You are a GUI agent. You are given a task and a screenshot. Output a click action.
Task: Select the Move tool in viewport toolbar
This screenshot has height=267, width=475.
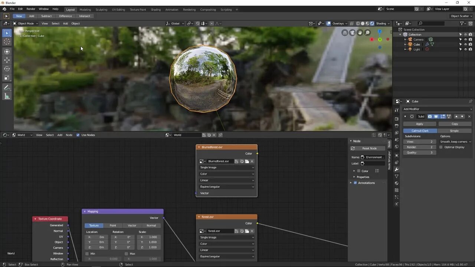coord(7,60)
